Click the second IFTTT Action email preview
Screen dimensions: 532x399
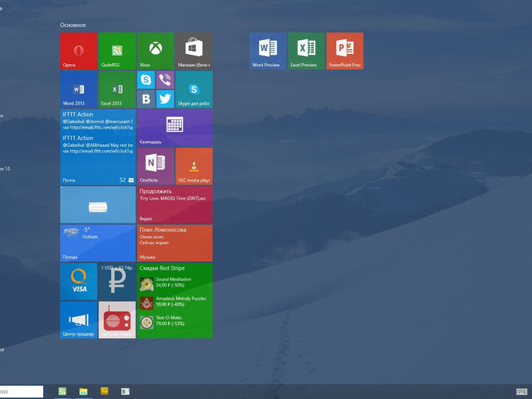click(x=98, y=144)
